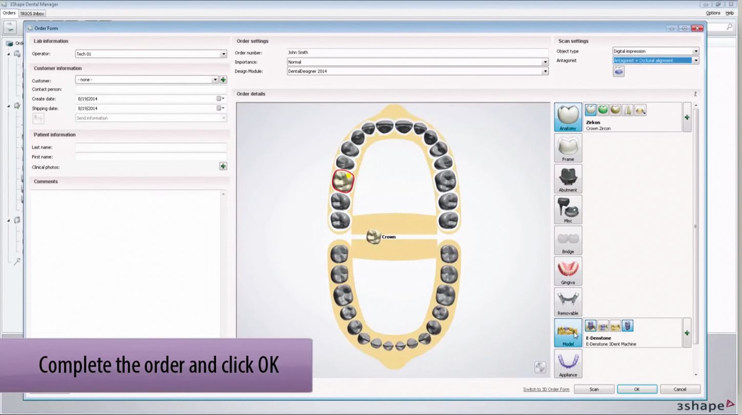Expand the Object type dropdown
The width and height of the screenshot is (742, 415).
click(696, 51)
